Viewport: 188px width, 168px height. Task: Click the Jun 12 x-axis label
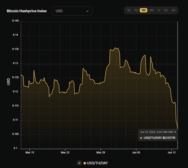[x=172, y=153]
